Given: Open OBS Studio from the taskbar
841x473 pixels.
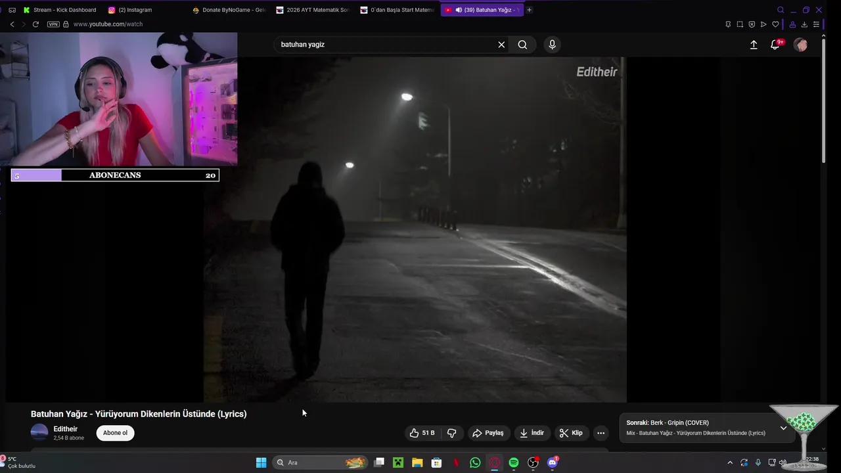Looking at the screenshot, I should tap(534, 462).
